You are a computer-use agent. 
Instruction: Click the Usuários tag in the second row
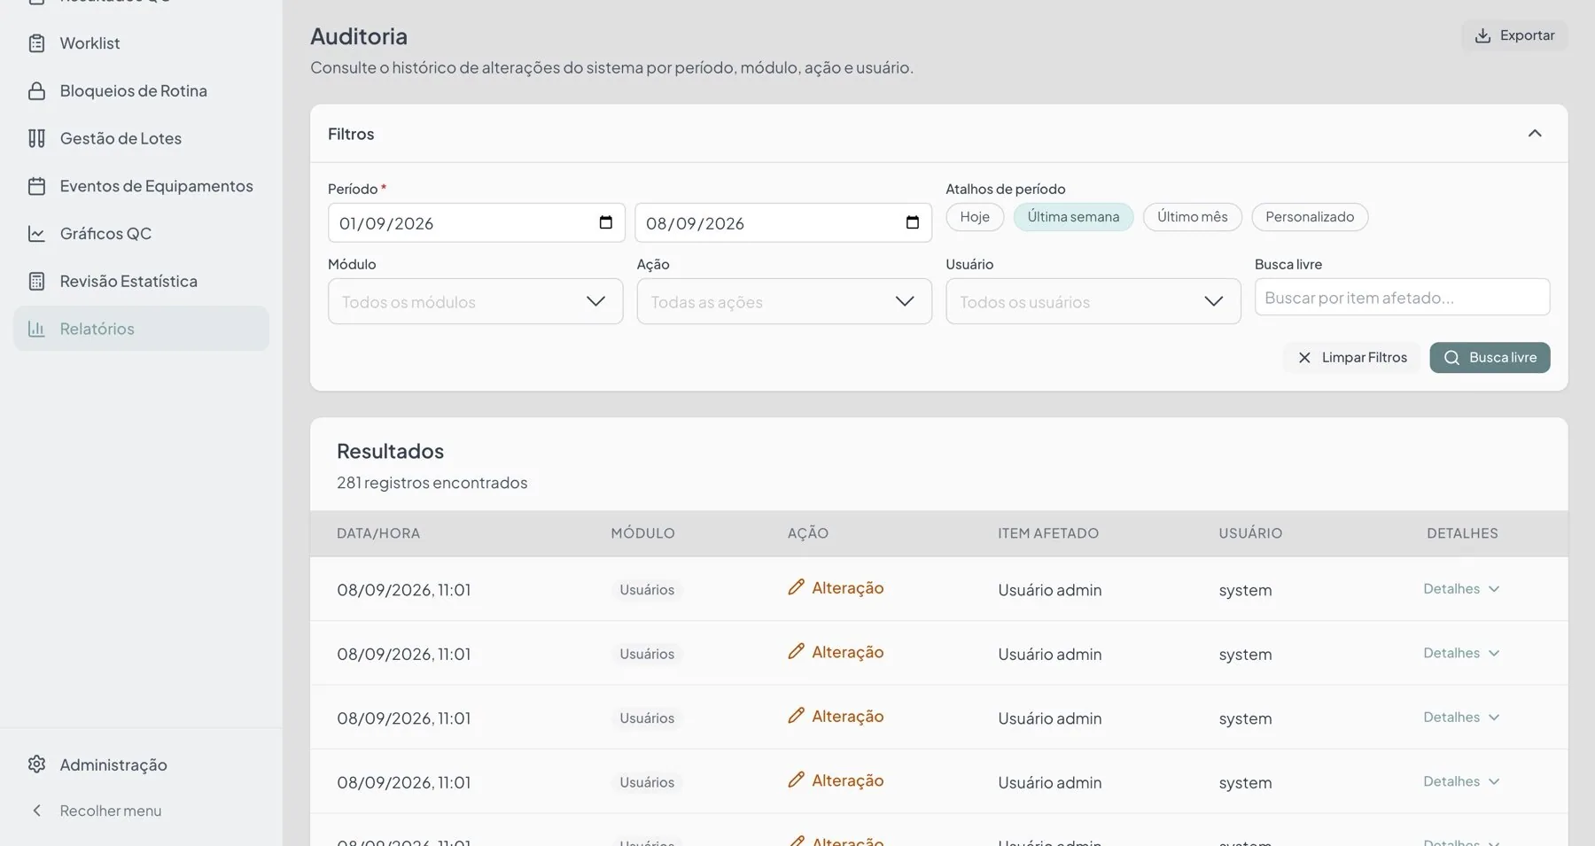pyautogui.click(x=647, y=654)
